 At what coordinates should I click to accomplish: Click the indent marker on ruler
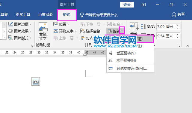85,54
